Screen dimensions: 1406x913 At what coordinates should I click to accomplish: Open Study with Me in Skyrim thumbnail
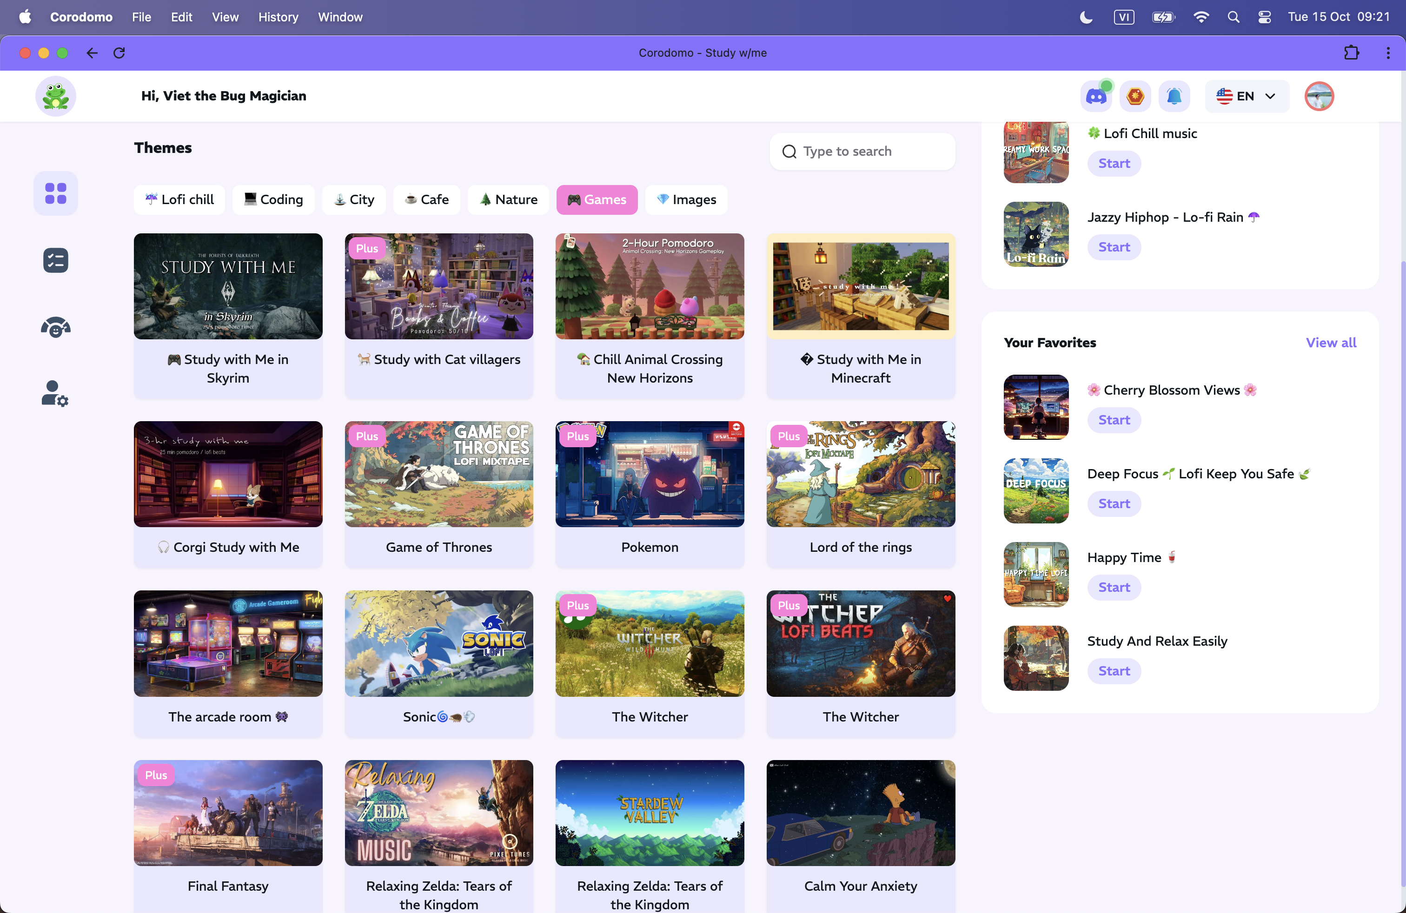228,286
